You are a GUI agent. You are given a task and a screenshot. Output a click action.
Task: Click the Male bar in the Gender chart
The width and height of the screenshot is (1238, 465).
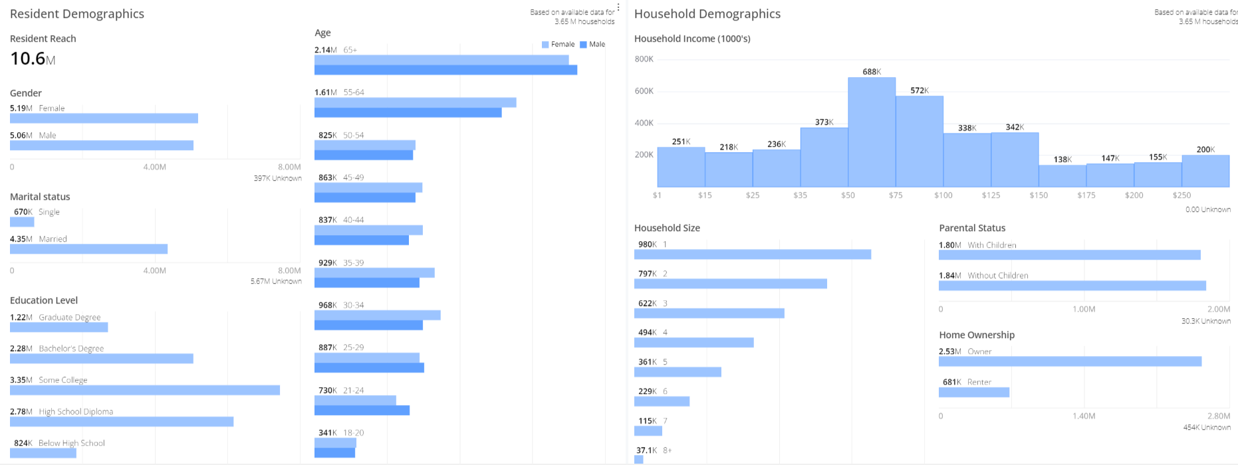102,145
